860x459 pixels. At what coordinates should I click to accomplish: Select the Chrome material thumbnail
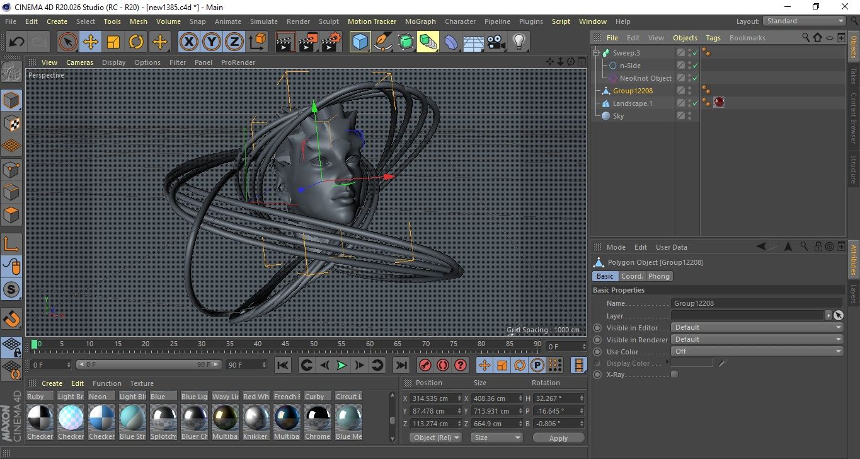[x=318, y=418]
